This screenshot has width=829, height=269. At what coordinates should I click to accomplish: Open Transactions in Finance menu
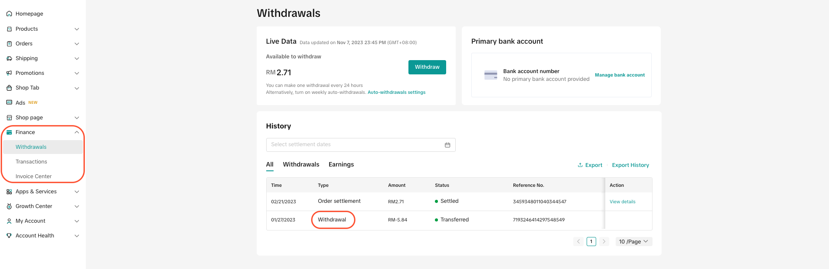(x=31, y=162)
